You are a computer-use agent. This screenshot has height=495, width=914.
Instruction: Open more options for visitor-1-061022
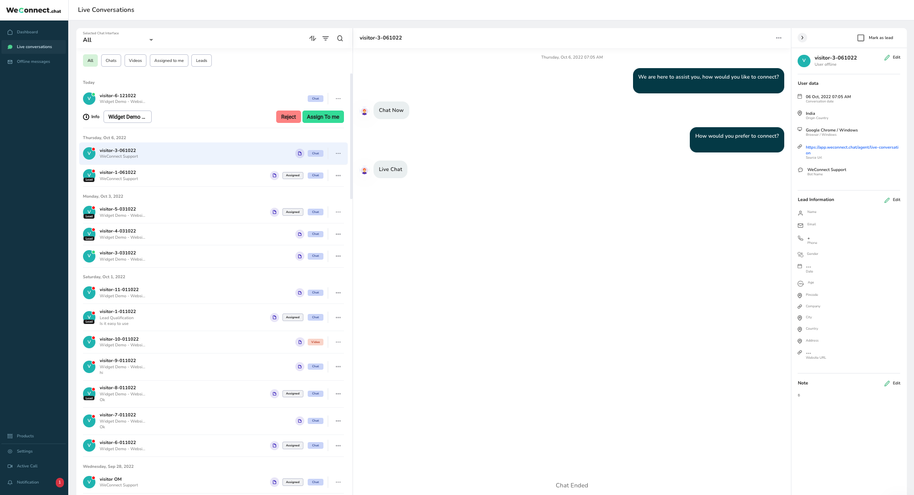338,176
